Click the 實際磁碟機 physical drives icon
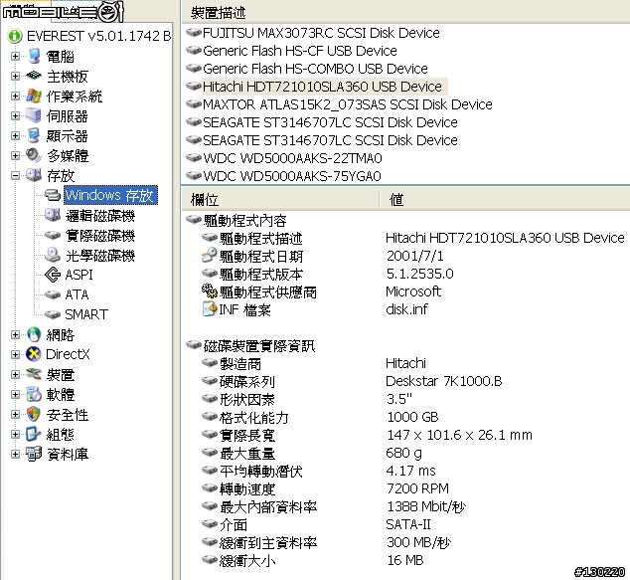Image resolution: width=630 pixels, height=580 pixels. (53, 235)
